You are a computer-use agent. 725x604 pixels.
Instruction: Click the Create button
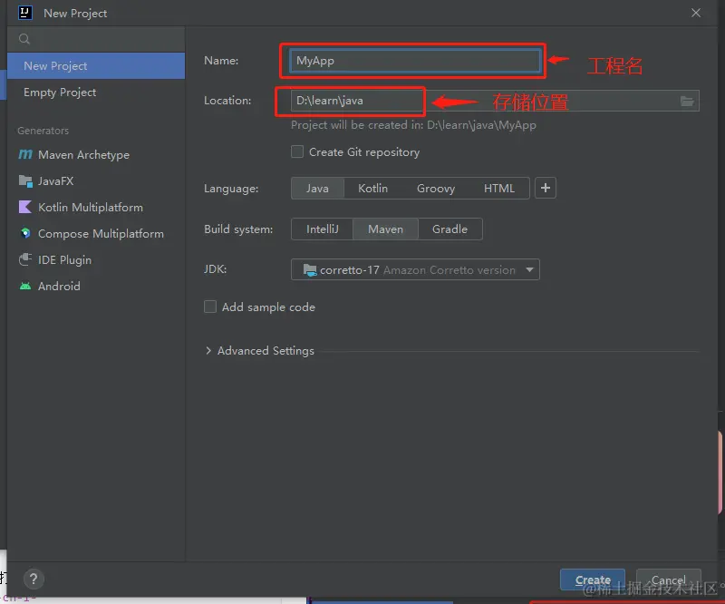tap(593, 580)
